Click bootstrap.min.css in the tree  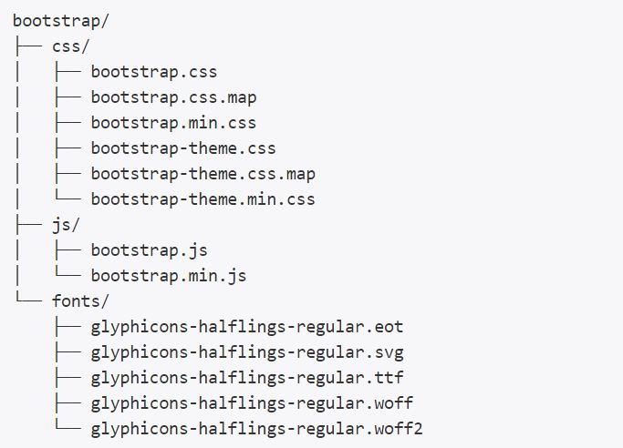[173, 123]
